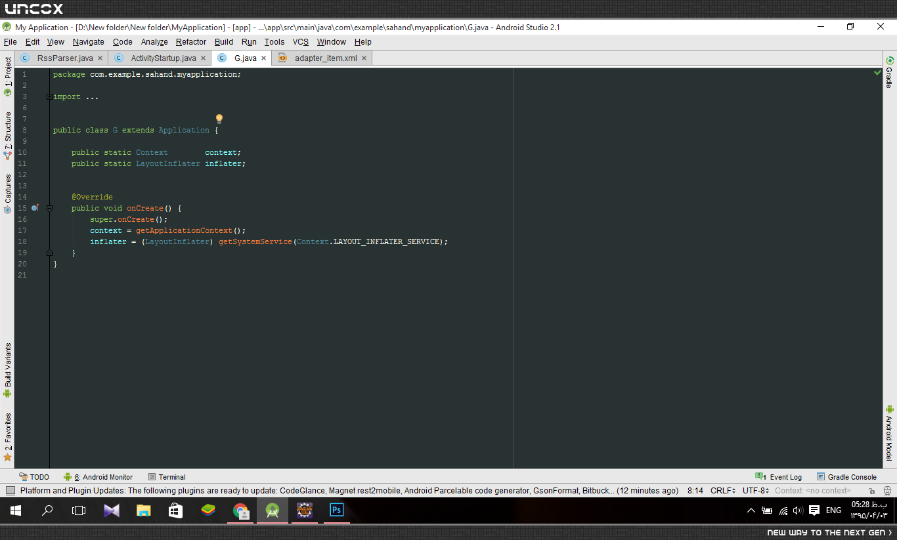Click the Context no context status widget
Viewport: 897px width, 540px height.
point(812,491)
